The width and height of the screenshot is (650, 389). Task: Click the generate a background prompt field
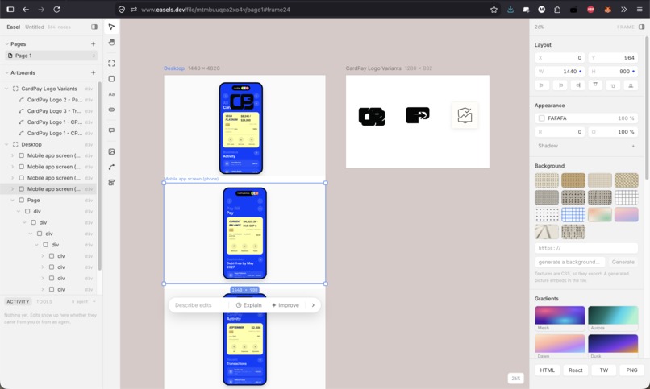[x=570, y=262]
